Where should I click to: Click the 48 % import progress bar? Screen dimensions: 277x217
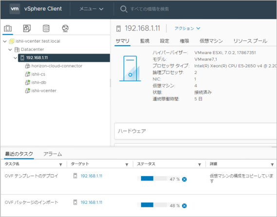point(152,205)
